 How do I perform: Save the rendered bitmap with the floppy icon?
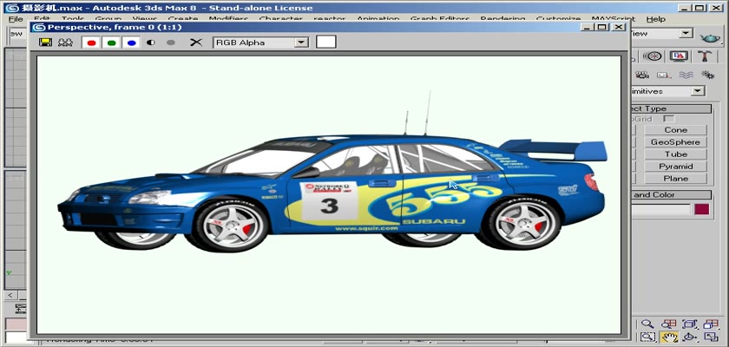tap(45, 43)
